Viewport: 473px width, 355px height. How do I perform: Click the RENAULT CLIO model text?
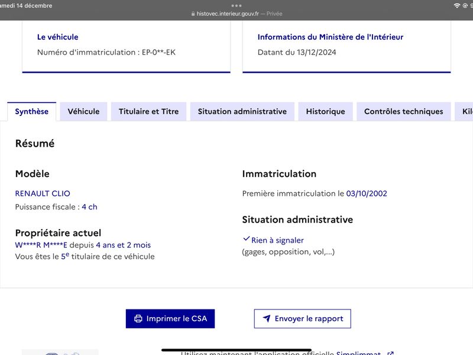pos(43,193)
